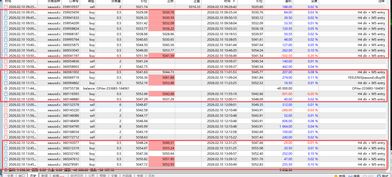Click the deal icon of order 359925659

(6, 12)
